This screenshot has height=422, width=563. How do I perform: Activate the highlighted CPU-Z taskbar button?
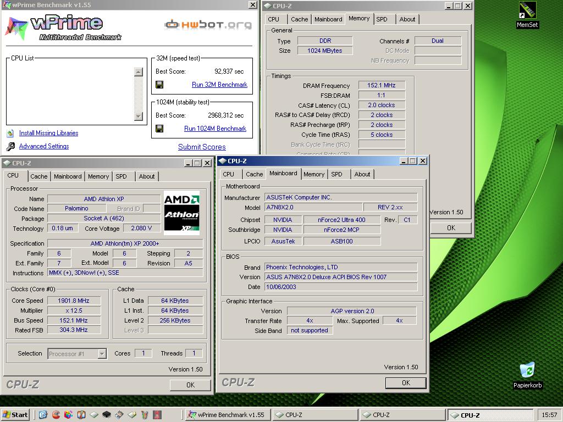pos(490,415)
